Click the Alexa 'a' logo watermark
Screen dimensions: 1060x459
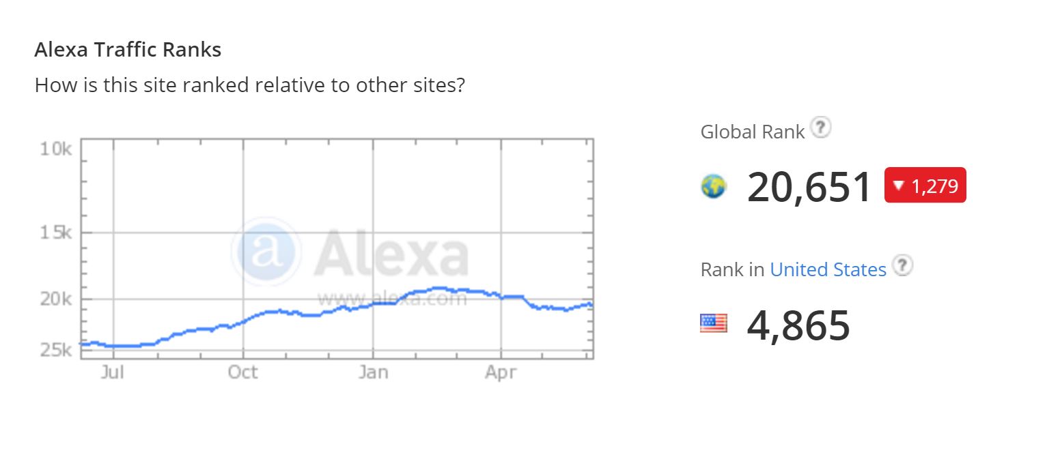(x=266, y=252)
